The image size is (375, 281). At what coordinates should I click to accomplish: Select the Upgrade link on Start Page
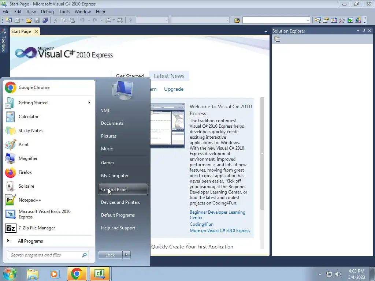click(x=174, y=89)
